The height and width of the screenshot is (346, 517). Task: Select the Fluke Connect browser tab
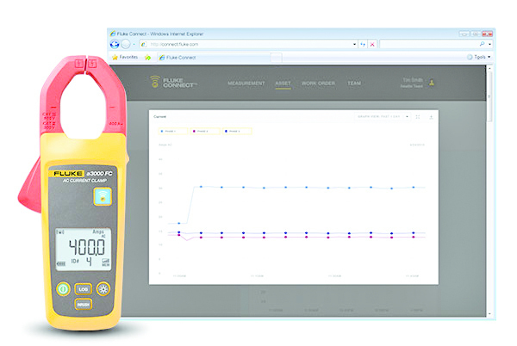[x=214, y=58]
